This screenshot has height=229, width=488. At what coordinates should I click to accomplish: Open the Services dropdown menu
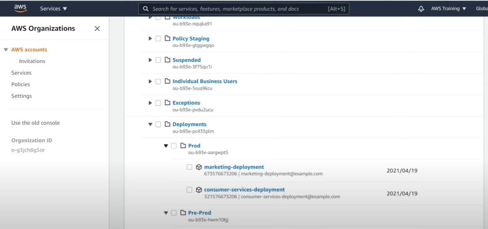[54, 9]
